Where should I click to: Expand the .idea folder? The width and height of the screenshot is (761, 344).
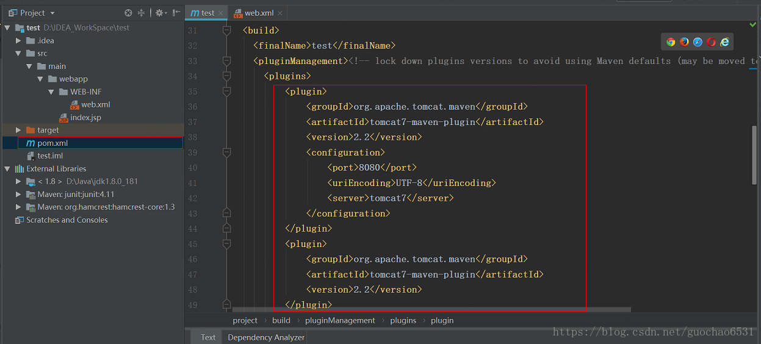(x=19, y=41)
